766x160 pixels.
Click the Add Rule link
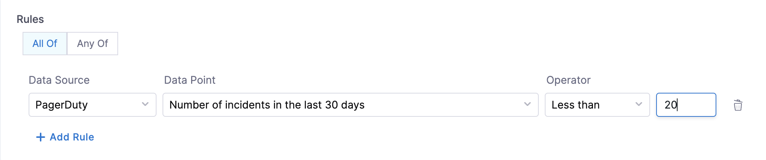coord(71,137)
